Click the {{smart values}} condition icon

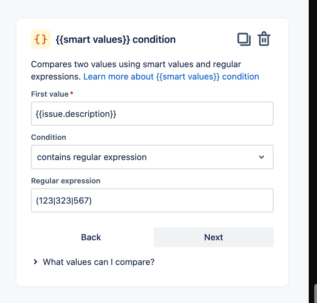[x=41, y=39]
